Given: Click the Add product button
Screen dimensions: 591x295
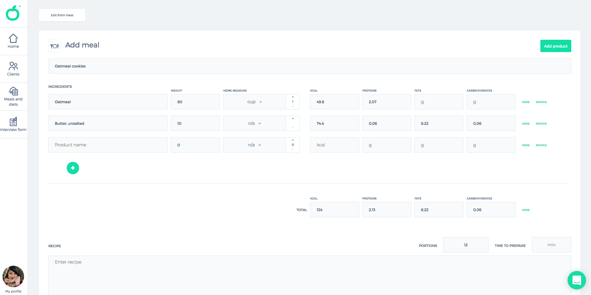Looking at the screenshot, I should 555,46.
